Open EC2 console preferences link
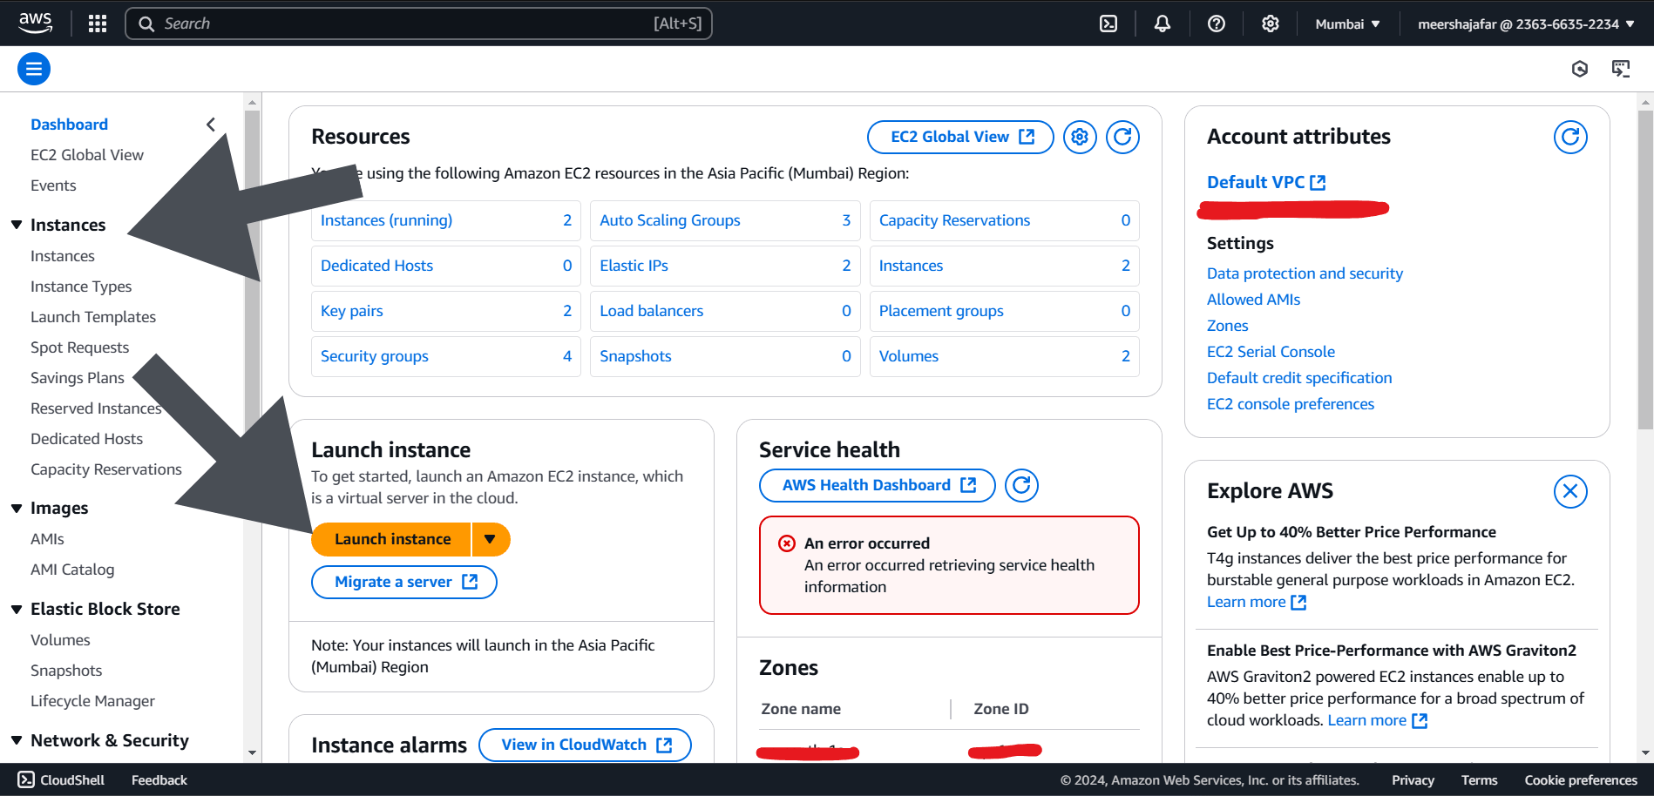This screenshot has height=796, width=1654. pyautogui.click(x=1291, y=404)
